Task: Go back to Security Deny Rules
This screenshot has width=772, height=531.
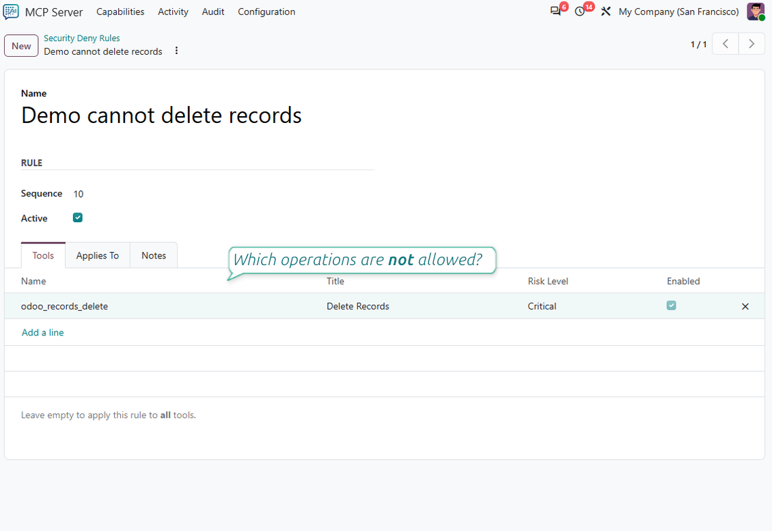Action: [82, 38]
